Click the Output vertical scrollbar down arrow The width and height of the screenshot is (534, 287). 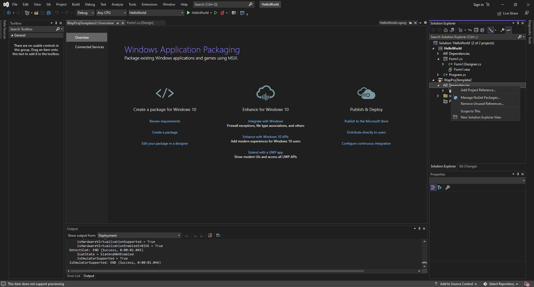click(x=424, y=266)
